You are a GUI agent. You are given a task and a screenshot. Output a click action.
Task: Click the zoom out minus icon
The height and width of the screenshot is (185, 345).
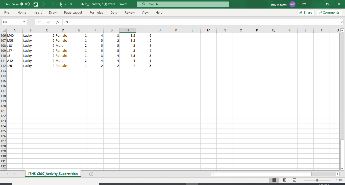302,180
